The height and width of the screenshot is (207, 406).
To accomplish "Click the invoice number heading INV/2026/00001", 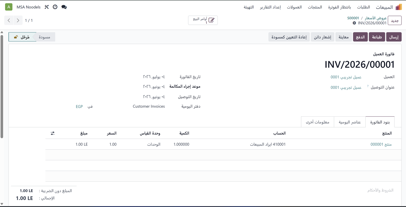I will [360, 65].
